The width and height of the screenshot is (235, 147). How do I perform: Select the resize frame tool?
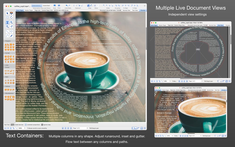click(7, 17)
